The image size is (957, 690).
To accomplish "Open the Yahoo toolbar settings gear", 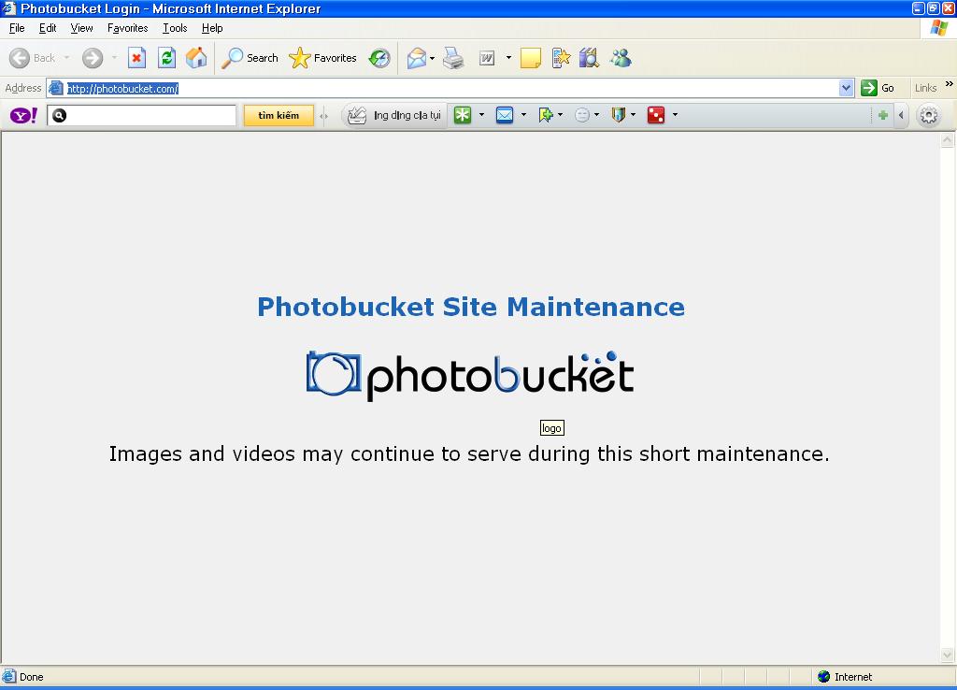I will tap(928, 115).
